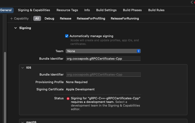Go to the Info tab
195x123 pixels.
click(x=87, y=10)
